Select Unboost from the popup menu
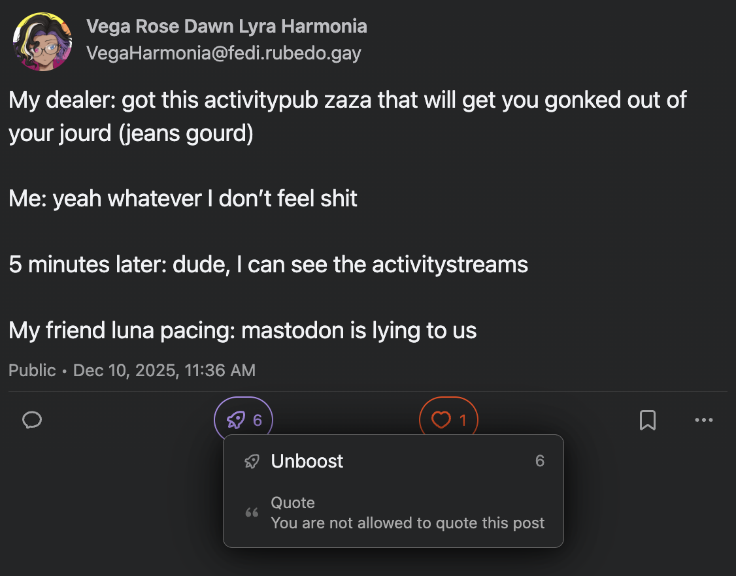The image size is (736, 576). pos(307,461)
